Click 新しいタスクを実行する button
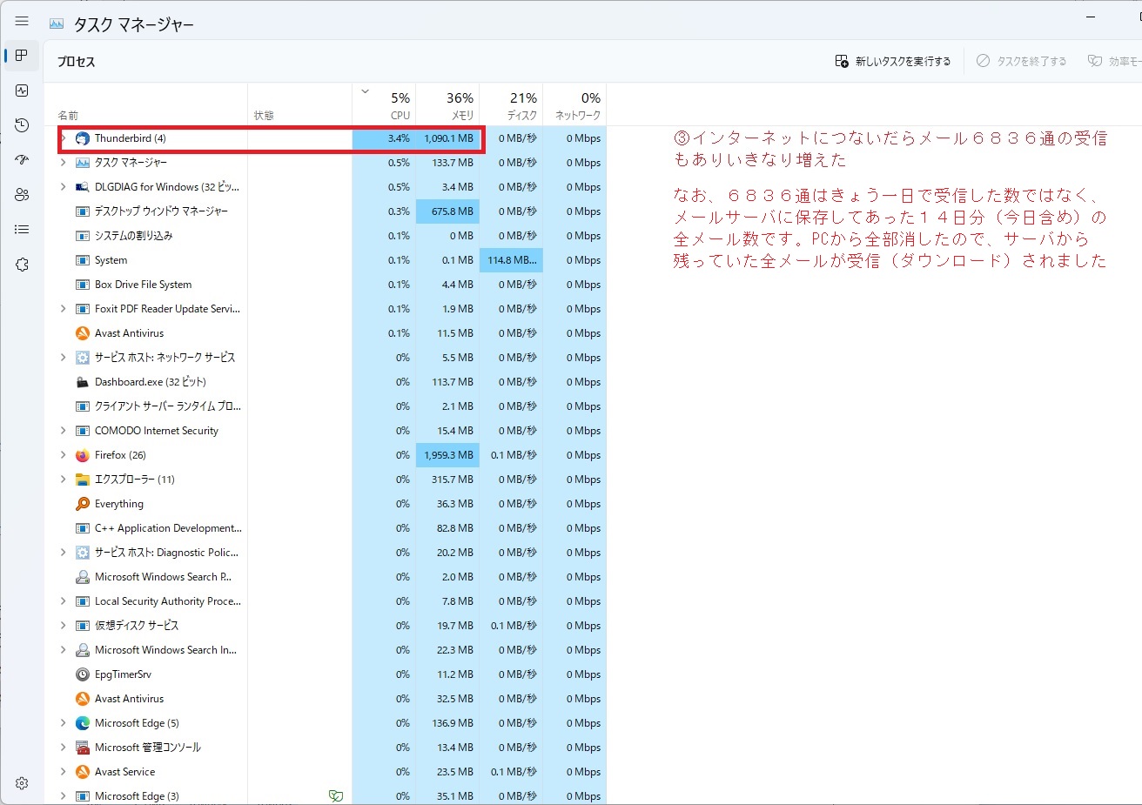Screen dimensions: 1142x805 (x=893, y=61)
